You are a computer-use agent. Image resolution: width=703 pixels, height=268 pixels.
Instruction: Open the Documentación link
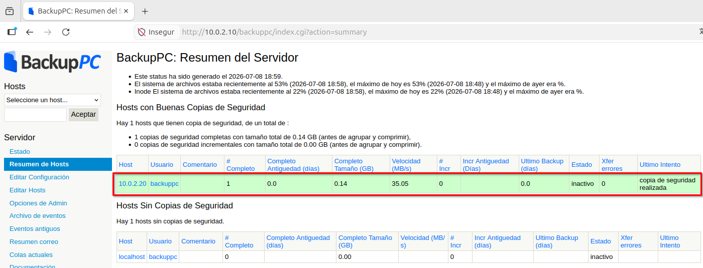[x=32, y=266]
